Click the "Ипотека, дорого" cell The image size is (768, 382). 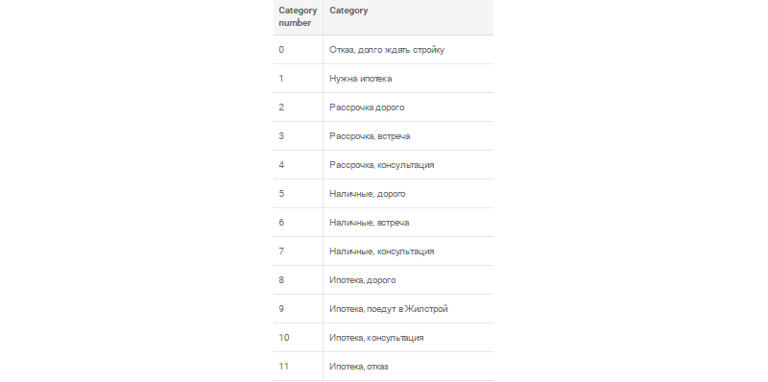(x=408, y=280)
